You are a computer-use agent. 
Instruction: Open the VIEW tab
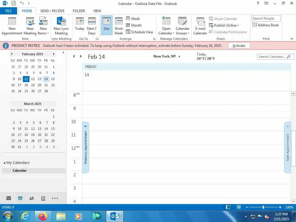point(97,11)
